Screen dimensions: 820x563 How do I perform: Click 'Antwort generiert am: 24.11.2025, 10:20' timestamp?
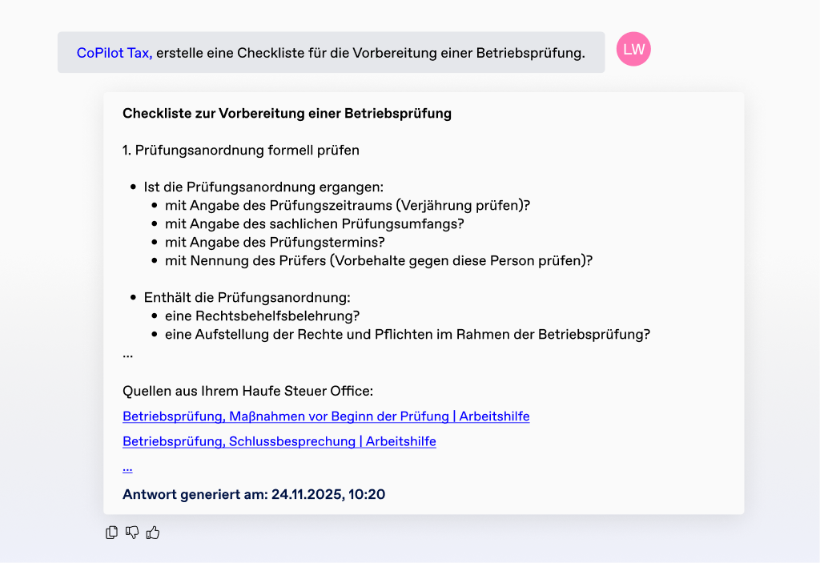(x=254, y=494)
